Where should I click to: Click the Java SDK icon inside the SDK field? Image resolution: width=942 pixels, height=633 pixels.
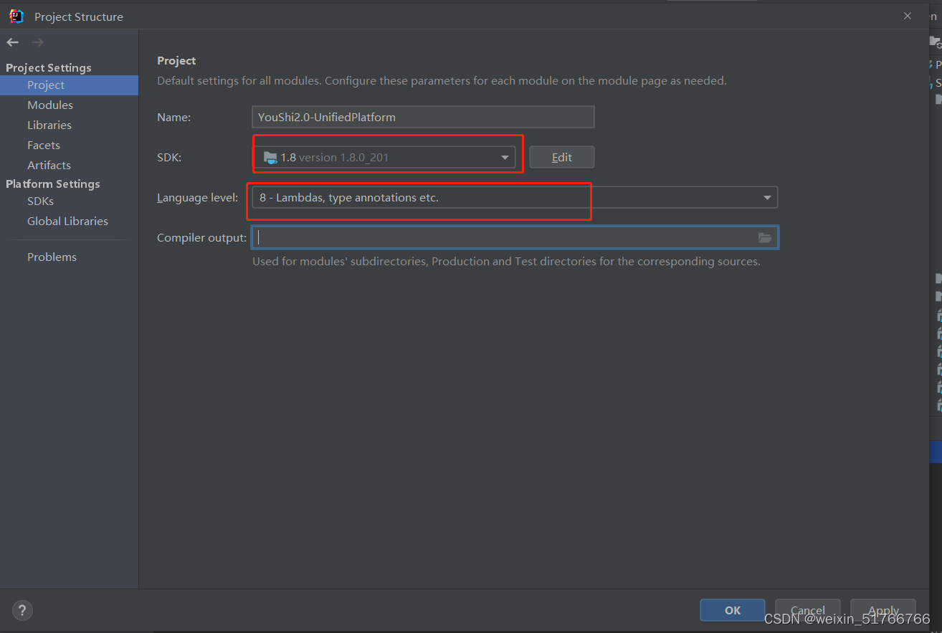pos(271,157)
